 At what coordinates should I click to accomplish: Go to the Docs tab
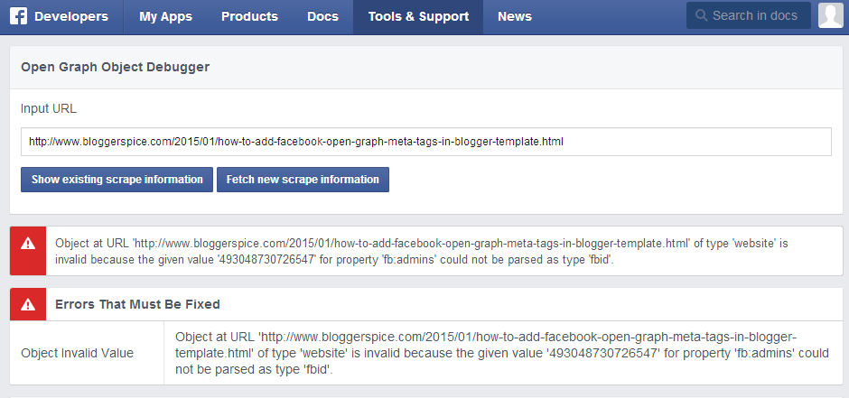322,17
